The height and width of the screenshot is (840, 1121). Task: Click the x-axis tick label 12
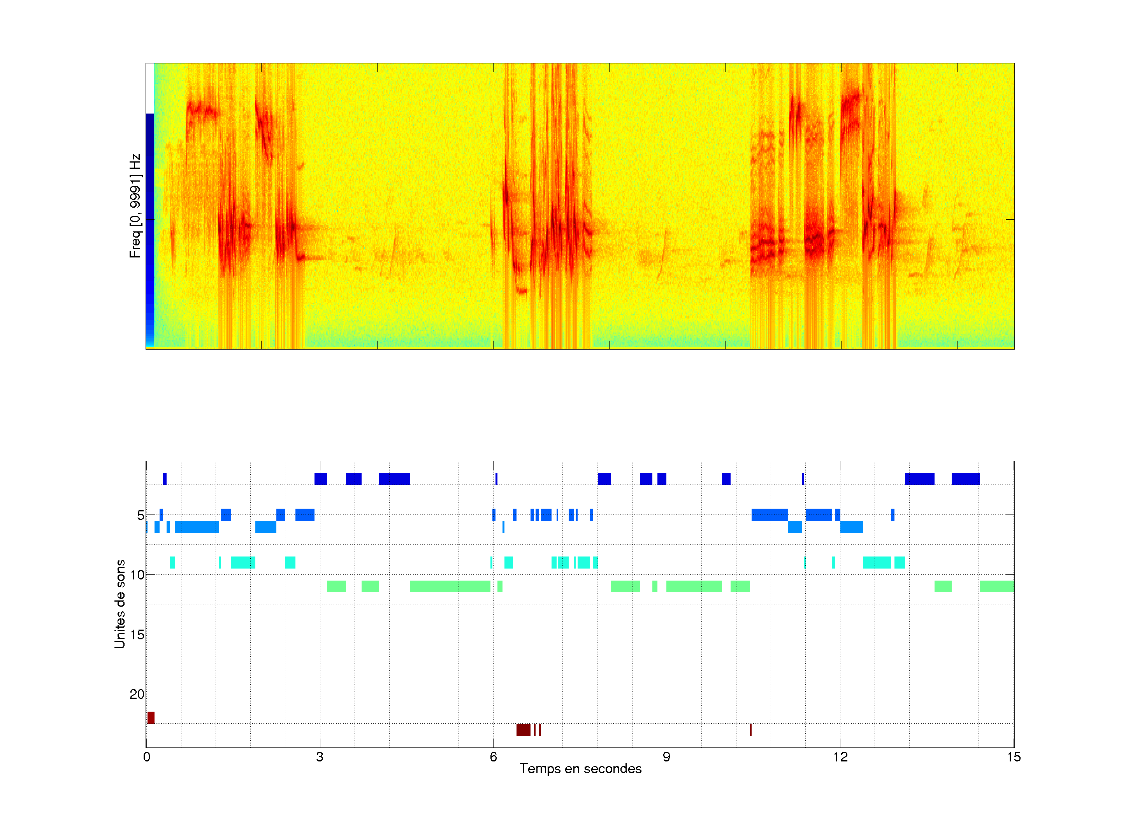tap(840, 757)
